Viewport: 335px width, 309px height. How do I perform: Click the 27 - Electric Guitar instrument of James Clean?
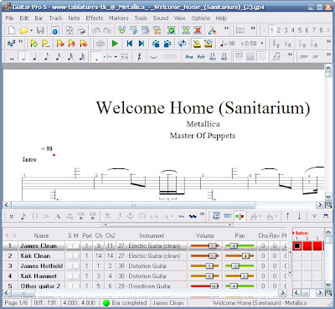point(149,246)
